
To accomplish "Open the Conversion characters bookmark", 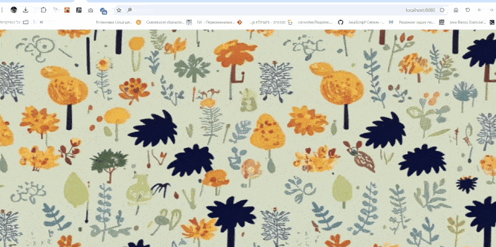I will pos(169,22).
